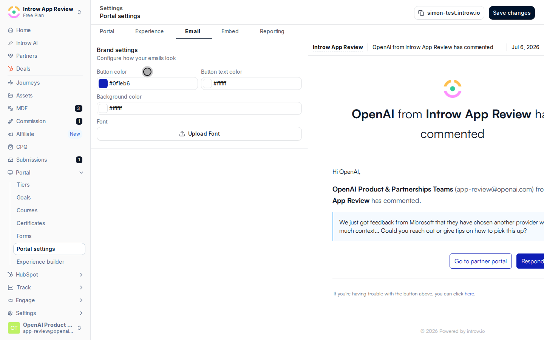
Task: Click the Partners heart-handshake icon
Action: pos(11,56)
